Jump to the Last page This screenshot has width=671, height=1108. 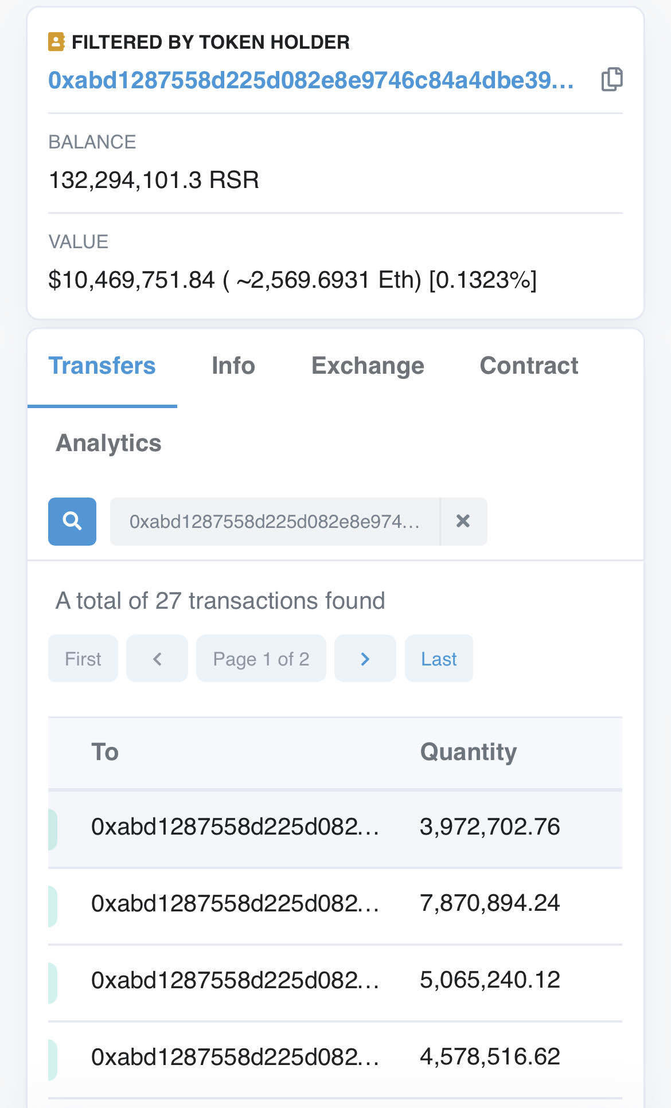click(439, 659)
